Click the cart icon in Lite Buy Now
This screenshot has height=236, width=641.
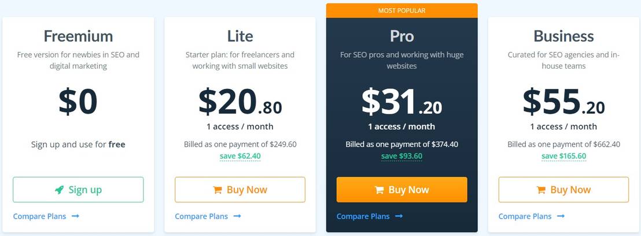click(218, 190)
